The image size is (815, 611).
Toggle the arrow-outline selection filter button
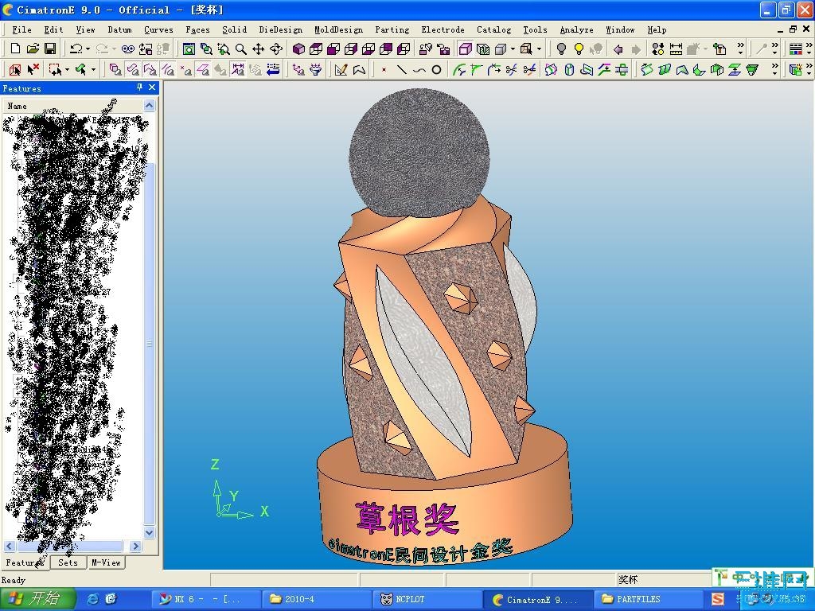(150, 69)
